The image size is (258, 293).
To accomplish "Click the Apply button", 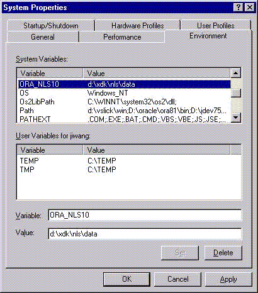I will coord(228,279).
